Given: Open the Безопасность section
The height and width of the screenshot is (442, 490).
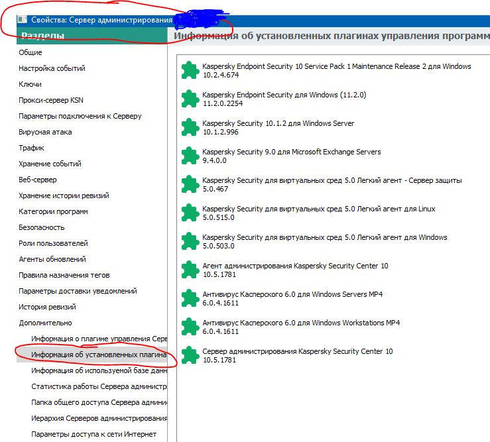Looking at the screenshot, I should click(x=42, y=228).
